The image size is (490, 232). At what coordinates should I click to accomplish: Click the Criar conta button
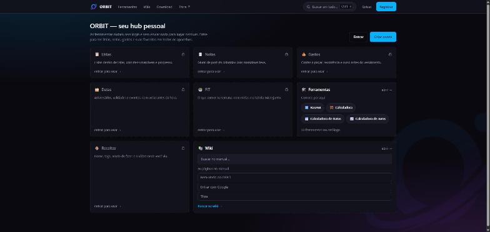pos(382,37)
